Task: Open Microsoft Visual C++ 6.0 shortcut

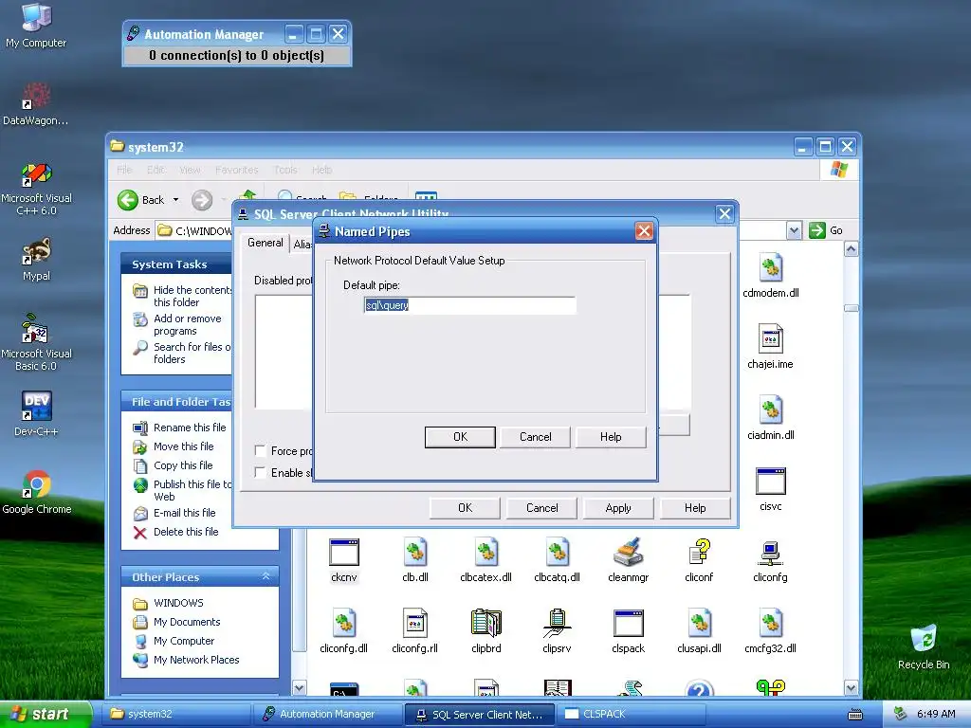Action: [x=36, y=189]
